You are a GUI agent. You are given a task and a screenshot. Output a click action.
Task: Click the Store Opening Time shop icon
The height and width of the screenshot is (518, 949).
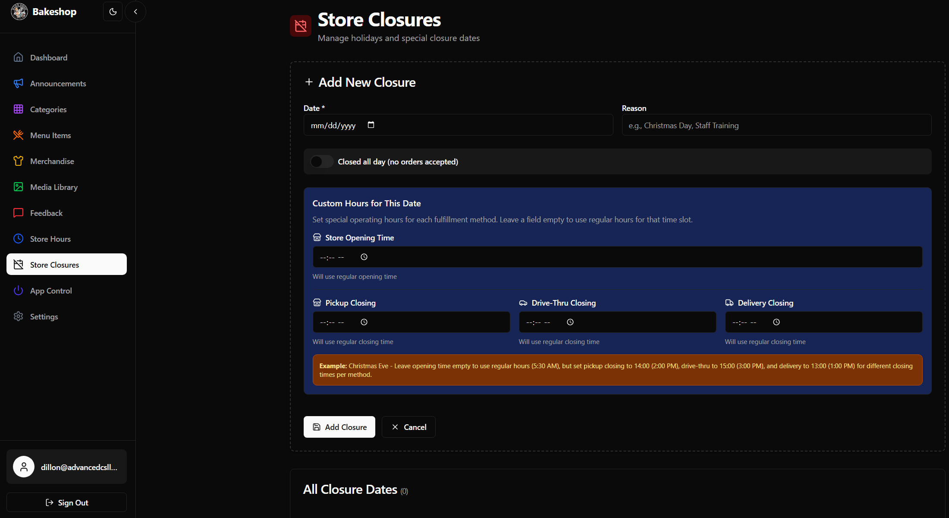coord(317,237)
